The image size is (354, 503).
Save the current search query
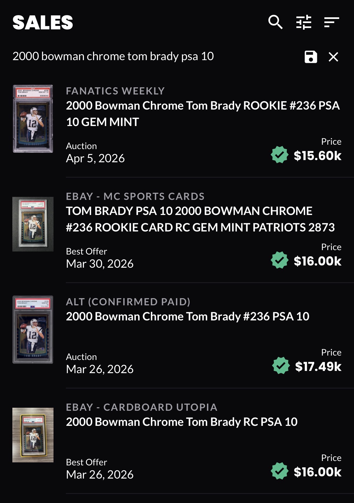coord(310,57)
